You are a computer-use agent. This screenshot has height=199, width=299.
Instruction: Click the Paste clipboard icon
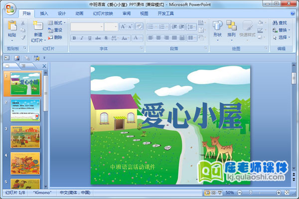coord(12,26)
